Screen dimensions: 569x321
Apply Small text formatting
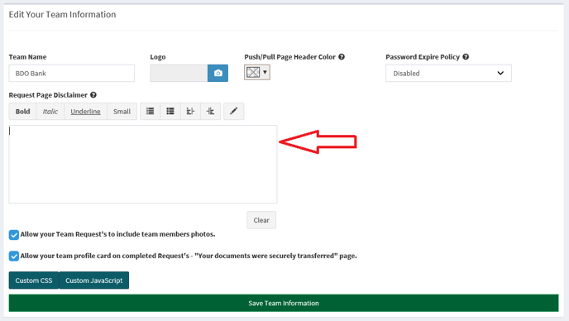[122, 111]
